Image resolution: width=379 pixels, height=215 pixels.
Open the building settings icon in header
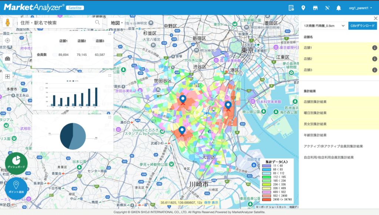291,8
